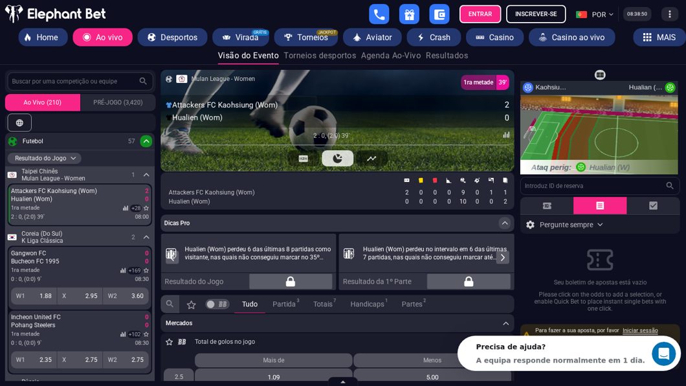The image size is (686, 386).
Task: Click the ENTRAR login button
Action: [480, 14]
